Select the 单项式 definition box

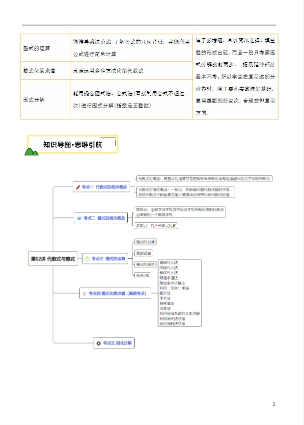180,212
